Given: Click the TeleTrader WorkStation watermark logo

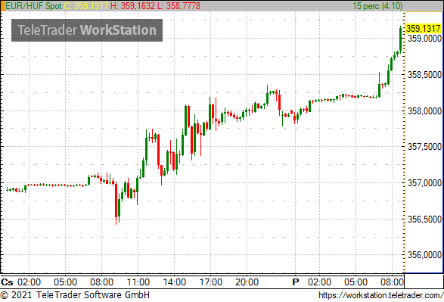Looking at the screenshot, I should [x=87, y=30].
